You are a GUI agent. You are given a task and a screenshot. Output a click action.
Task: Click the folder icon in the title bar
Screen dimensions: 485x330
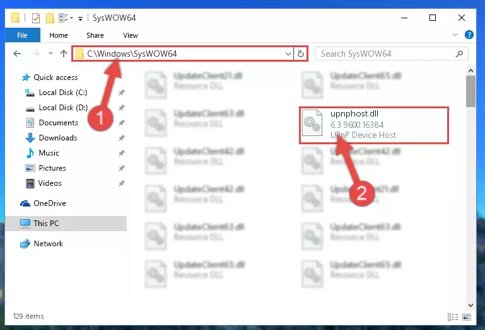(x=15, y=18)
